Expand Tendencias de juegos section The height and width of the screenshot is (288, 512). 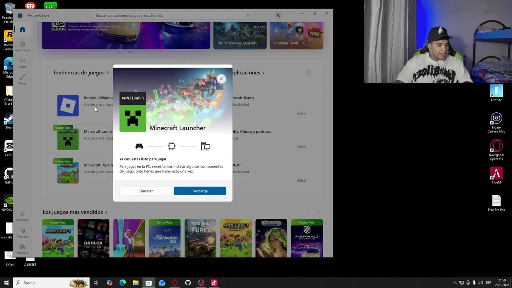pyautogui.click(x=108, y=73)
